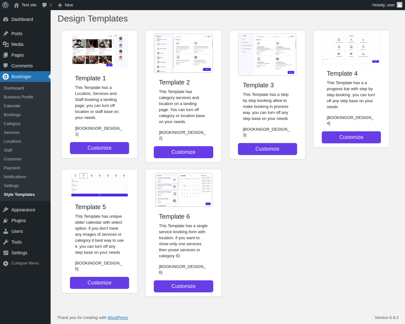The width and height of the screenshot is (405, 324).
Task: Click Template 6 preview thumbnail
Action: (184, 190)
